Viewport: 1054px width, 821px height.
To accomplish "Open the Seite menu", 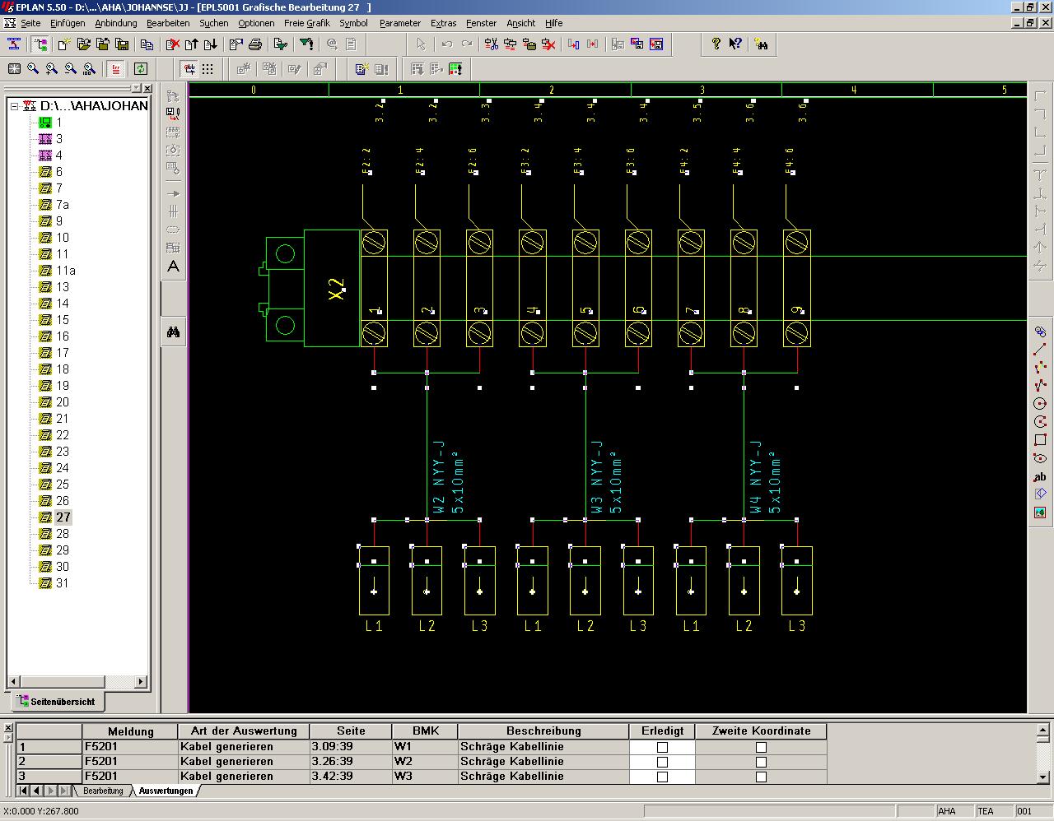I will click(30, 23).
